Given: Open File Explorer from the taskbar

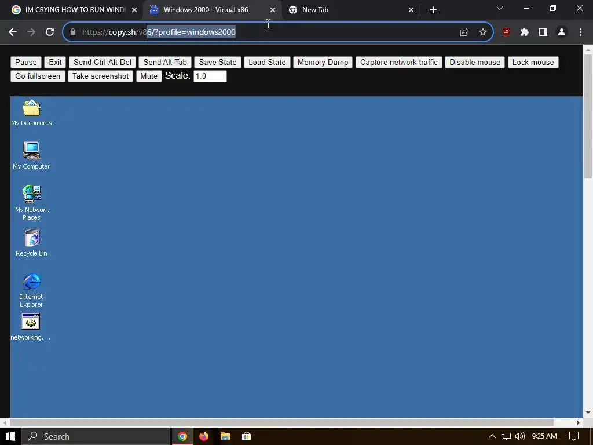Looking at the screenshot, I should click(x=225, y=436).
